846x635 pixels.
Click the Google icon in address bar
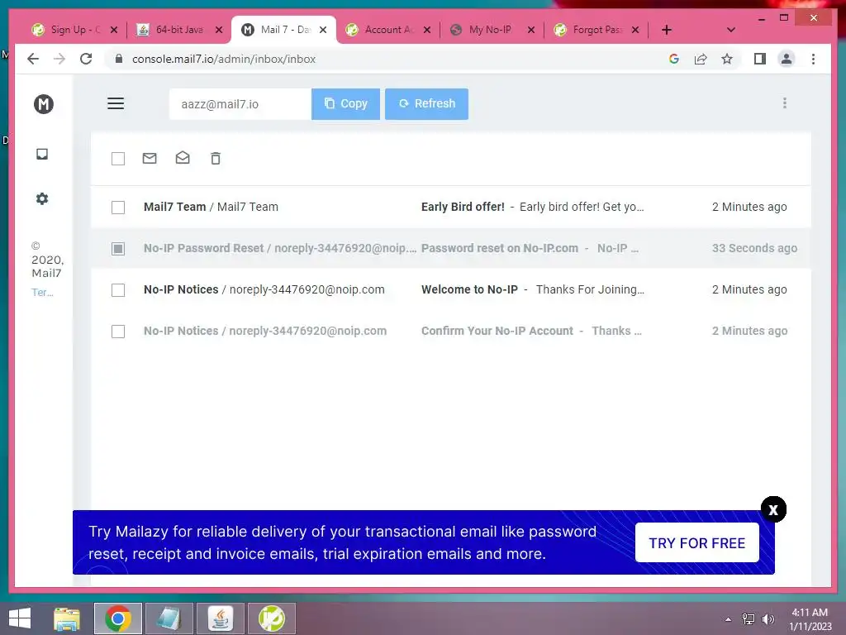tap(674, 59)
